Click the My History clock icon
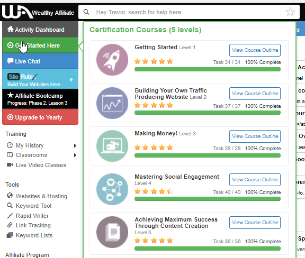This screenshot has height=258, width=305. tap(10, 145)
